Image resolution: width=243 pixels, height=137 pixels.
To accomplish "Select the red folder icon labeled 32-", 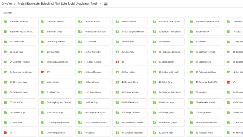I will pos(117,62).
